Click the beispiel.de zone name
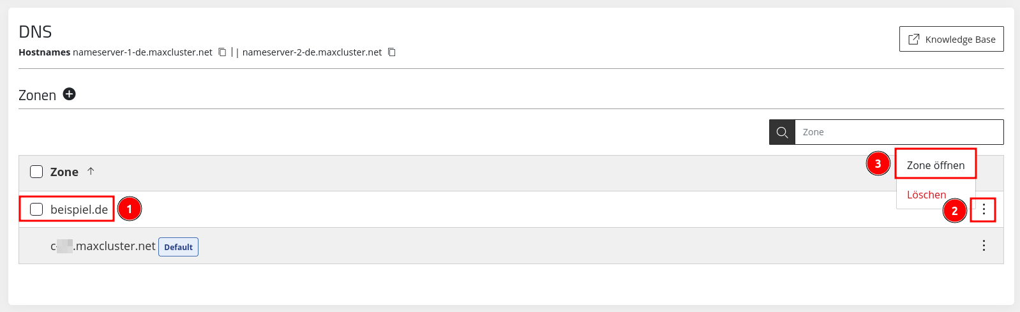1020x312 pixels. pyautogui.click(x=79, y=209)
